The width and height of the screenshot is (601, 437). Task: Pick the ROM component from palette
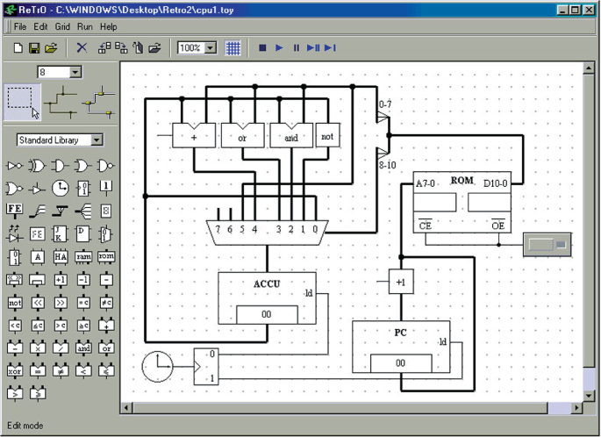[x=105, y=257]
